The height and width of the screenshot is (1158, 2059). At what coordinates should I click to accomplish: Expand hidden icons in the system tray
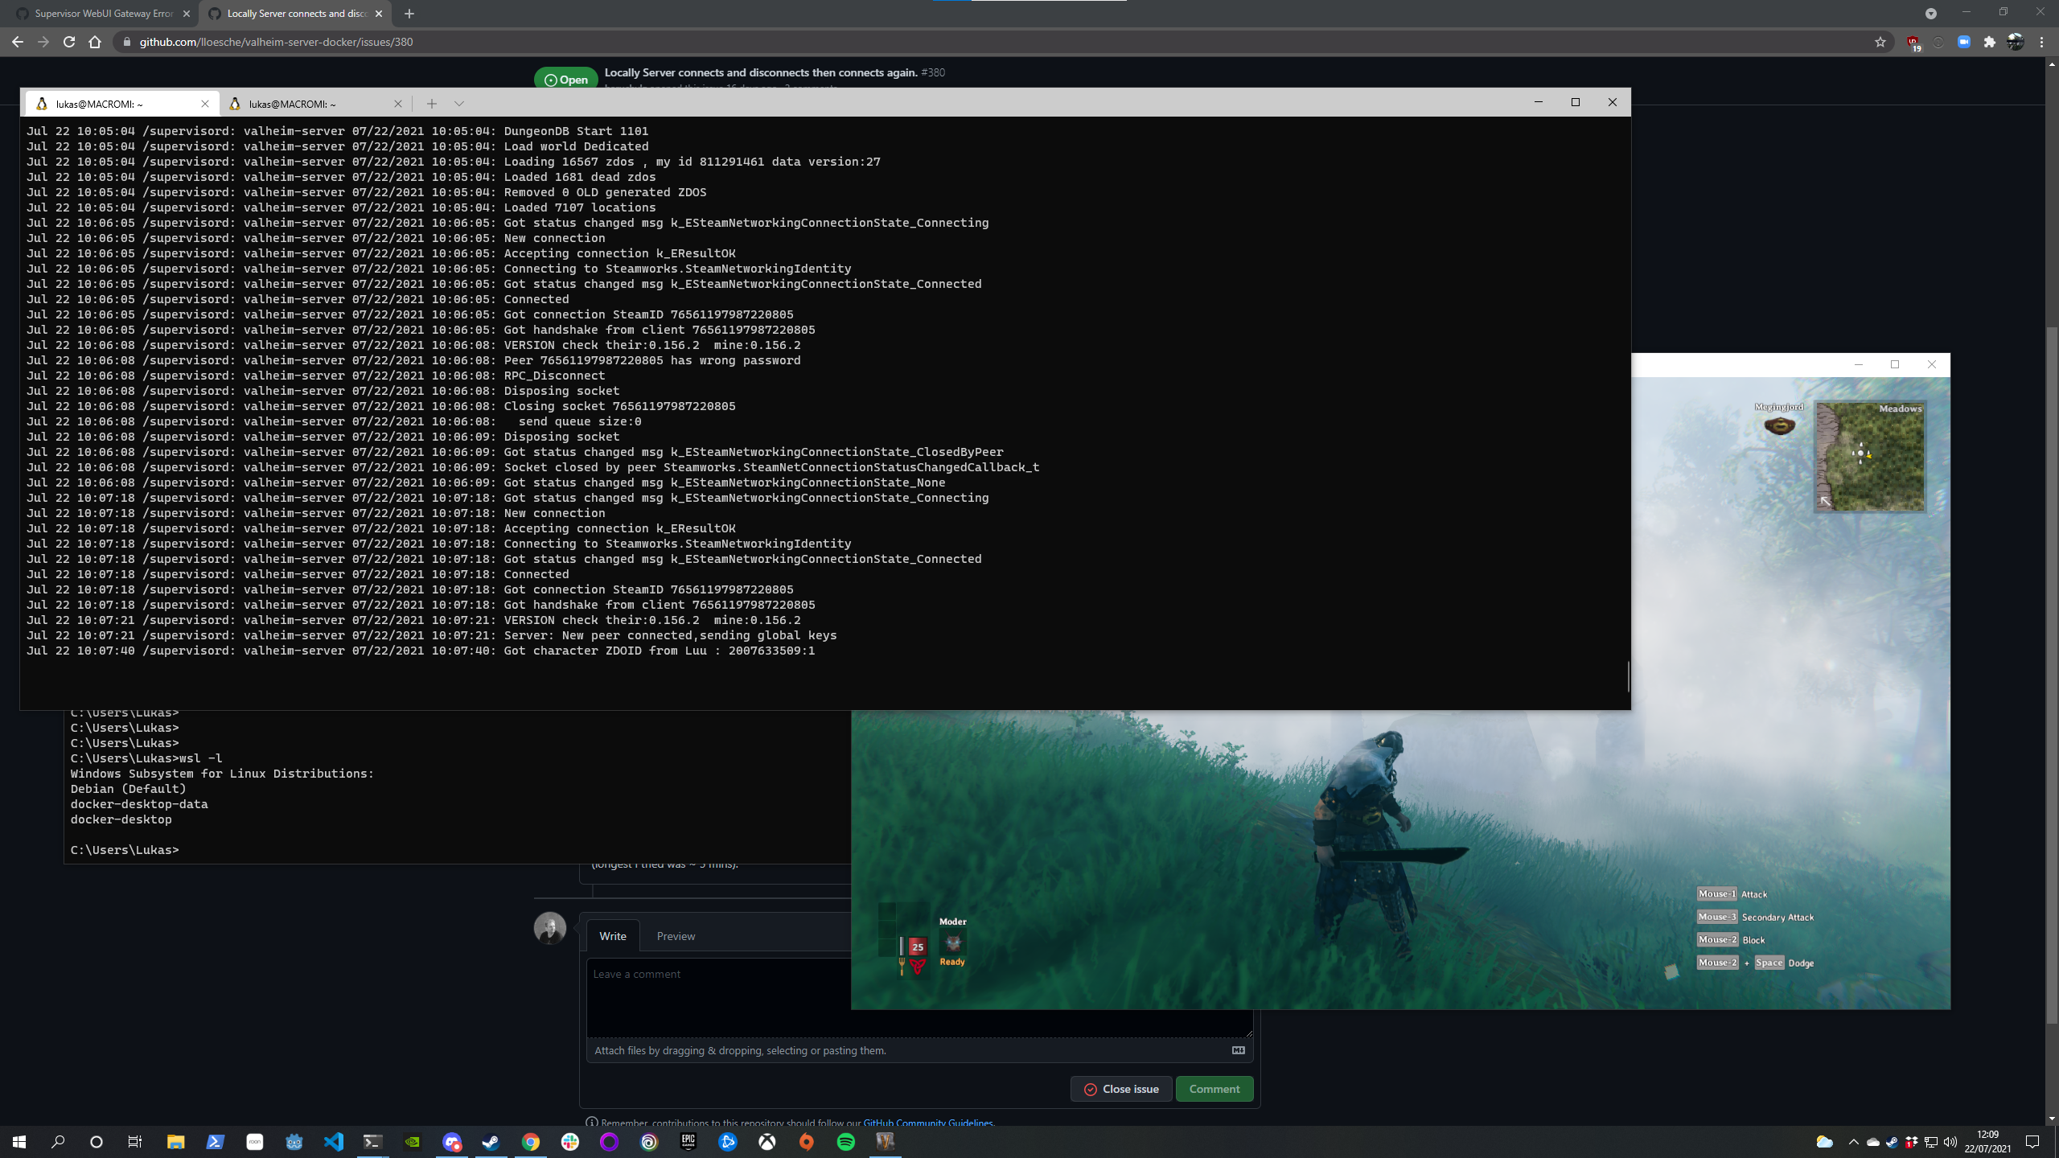tap(1854, 1143)
